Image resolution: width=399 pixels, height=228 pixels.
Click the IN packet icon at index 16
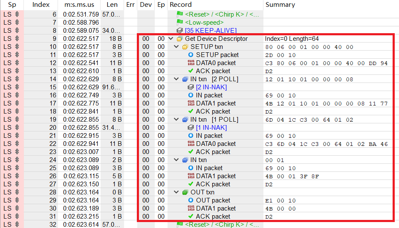[x=191, y=95]
